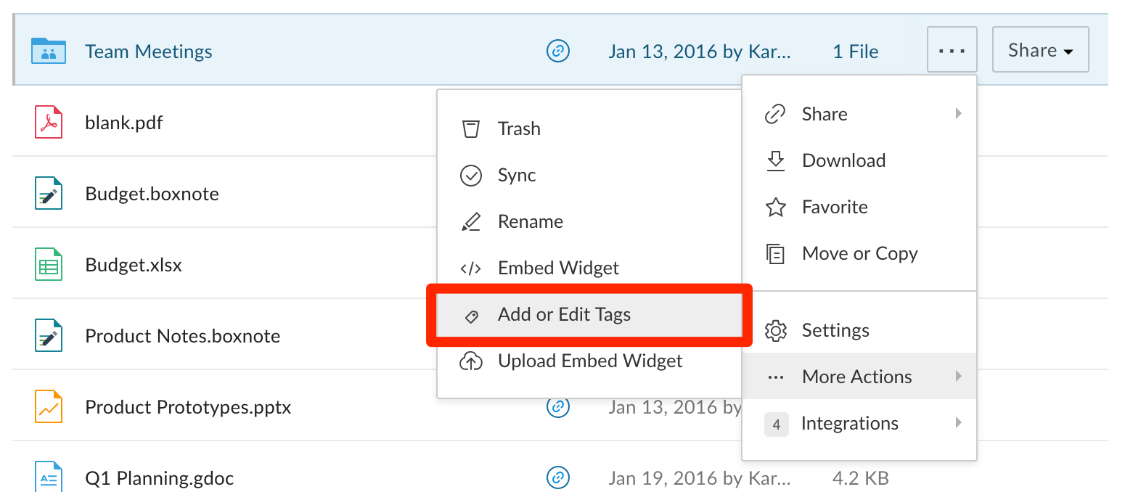Open the Budget.xlsx file name
The height and width of the screenshot is (492, 1125).
point(134,265)
